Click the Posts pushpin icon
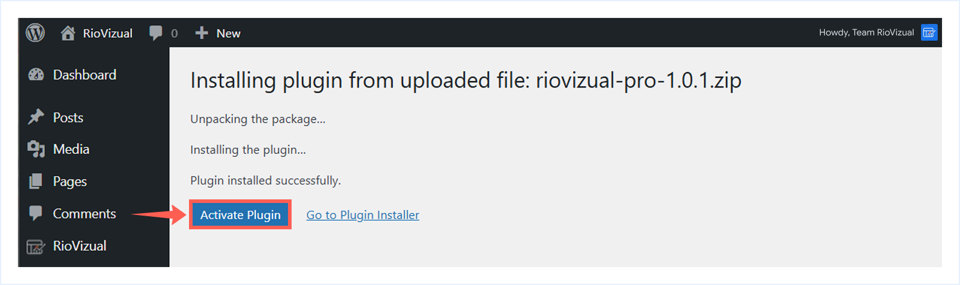Viewport: 960px width, 285px height. coord(36,117)
